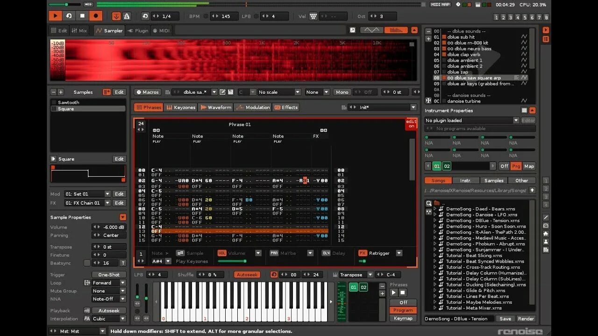Toggle pattern follow arrow icon
The height and width of the screenshot is (336, 598).
[117, 16]
